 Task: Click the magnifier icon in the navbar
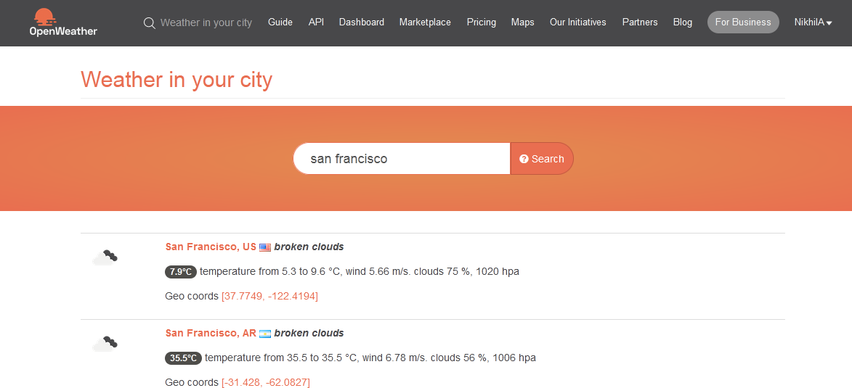pyautogui.click(x=149, y=22)
